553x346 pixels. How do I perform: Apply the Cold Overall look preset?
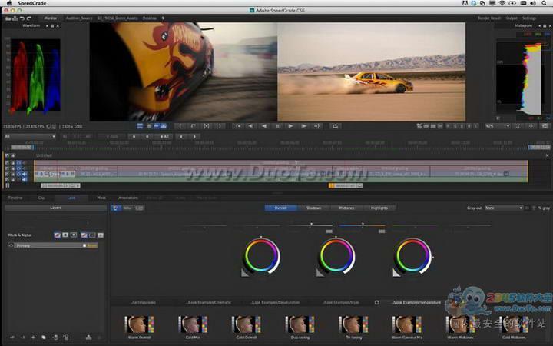tap(247, 327)
